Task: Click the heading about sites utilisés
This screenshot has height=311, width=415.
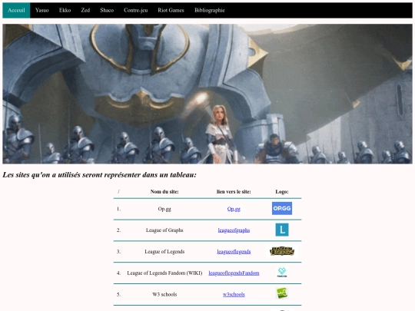Action: [x=99, y=175]
